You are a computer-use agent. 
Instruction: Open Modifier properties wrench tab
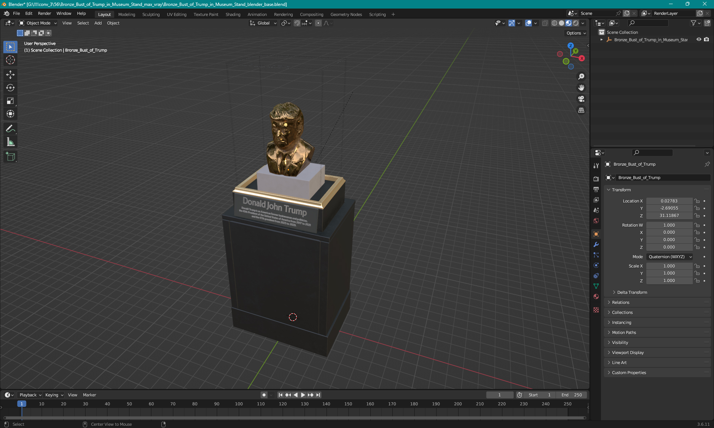pos(596,244)
